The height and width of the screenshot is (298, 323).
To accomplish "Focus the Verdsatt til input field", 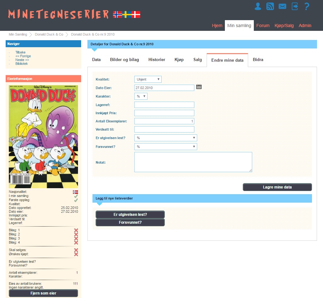I will [x=164, y=129].
